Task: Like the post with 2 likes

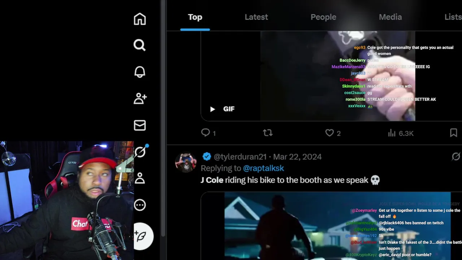Action: pos(333,133)
